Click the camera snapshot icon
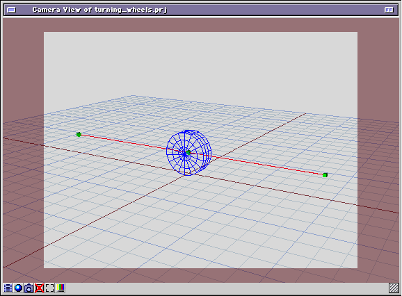Viewport: 402px width, 296px height. coord(29,288)
